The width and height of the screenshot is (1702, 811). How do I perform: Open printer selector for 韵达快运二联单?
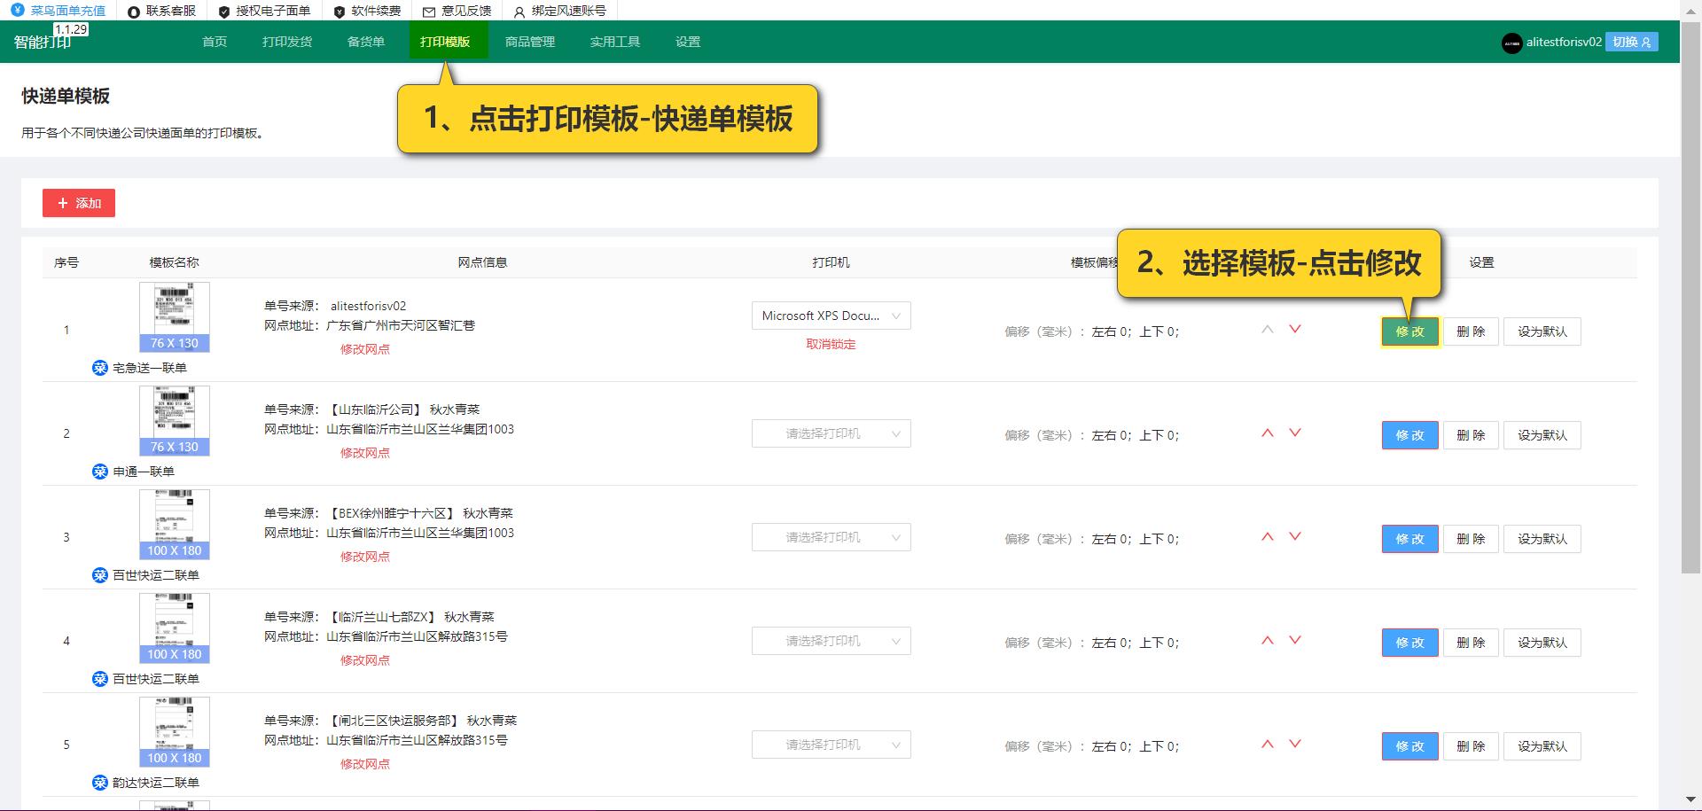(x=831, y=745)
